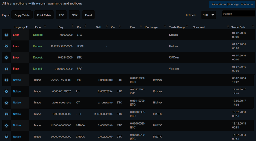
Task: Click the Print Table button
Action: pos(44,15)
